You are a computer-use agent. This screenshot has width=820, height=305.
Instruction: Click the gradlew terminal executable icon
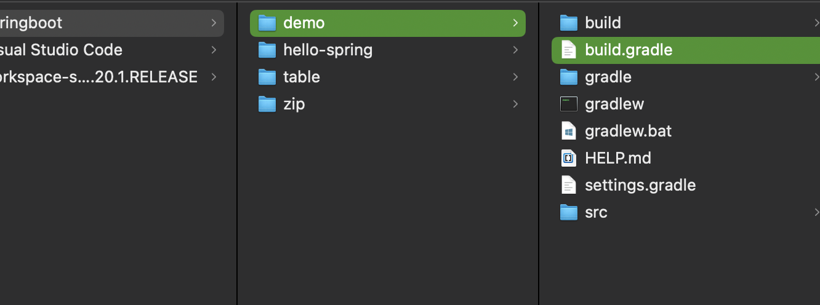click(569, 104)
